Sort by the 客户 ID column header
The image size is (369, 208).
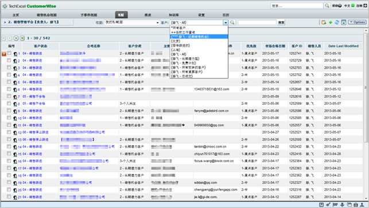[x=297, y=46]
